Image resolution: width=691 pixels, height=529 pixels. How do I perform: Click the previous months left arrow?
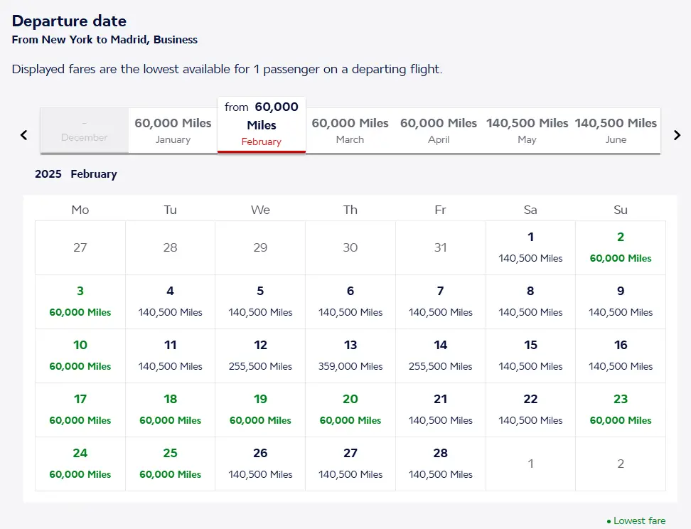pyautogui.click(x=24, y=135)
